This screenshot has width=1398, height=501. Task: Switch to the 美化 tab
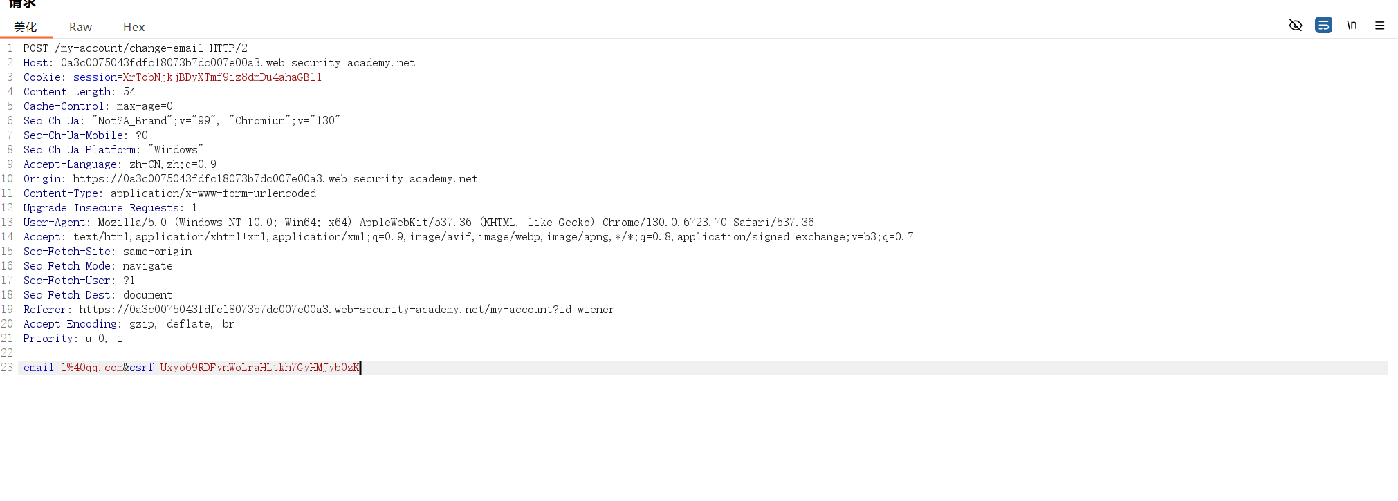click(26, 27)
